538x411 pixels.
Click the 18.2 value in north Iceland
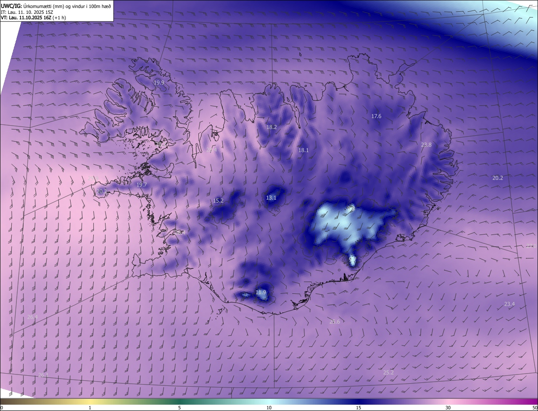[272, 127]
